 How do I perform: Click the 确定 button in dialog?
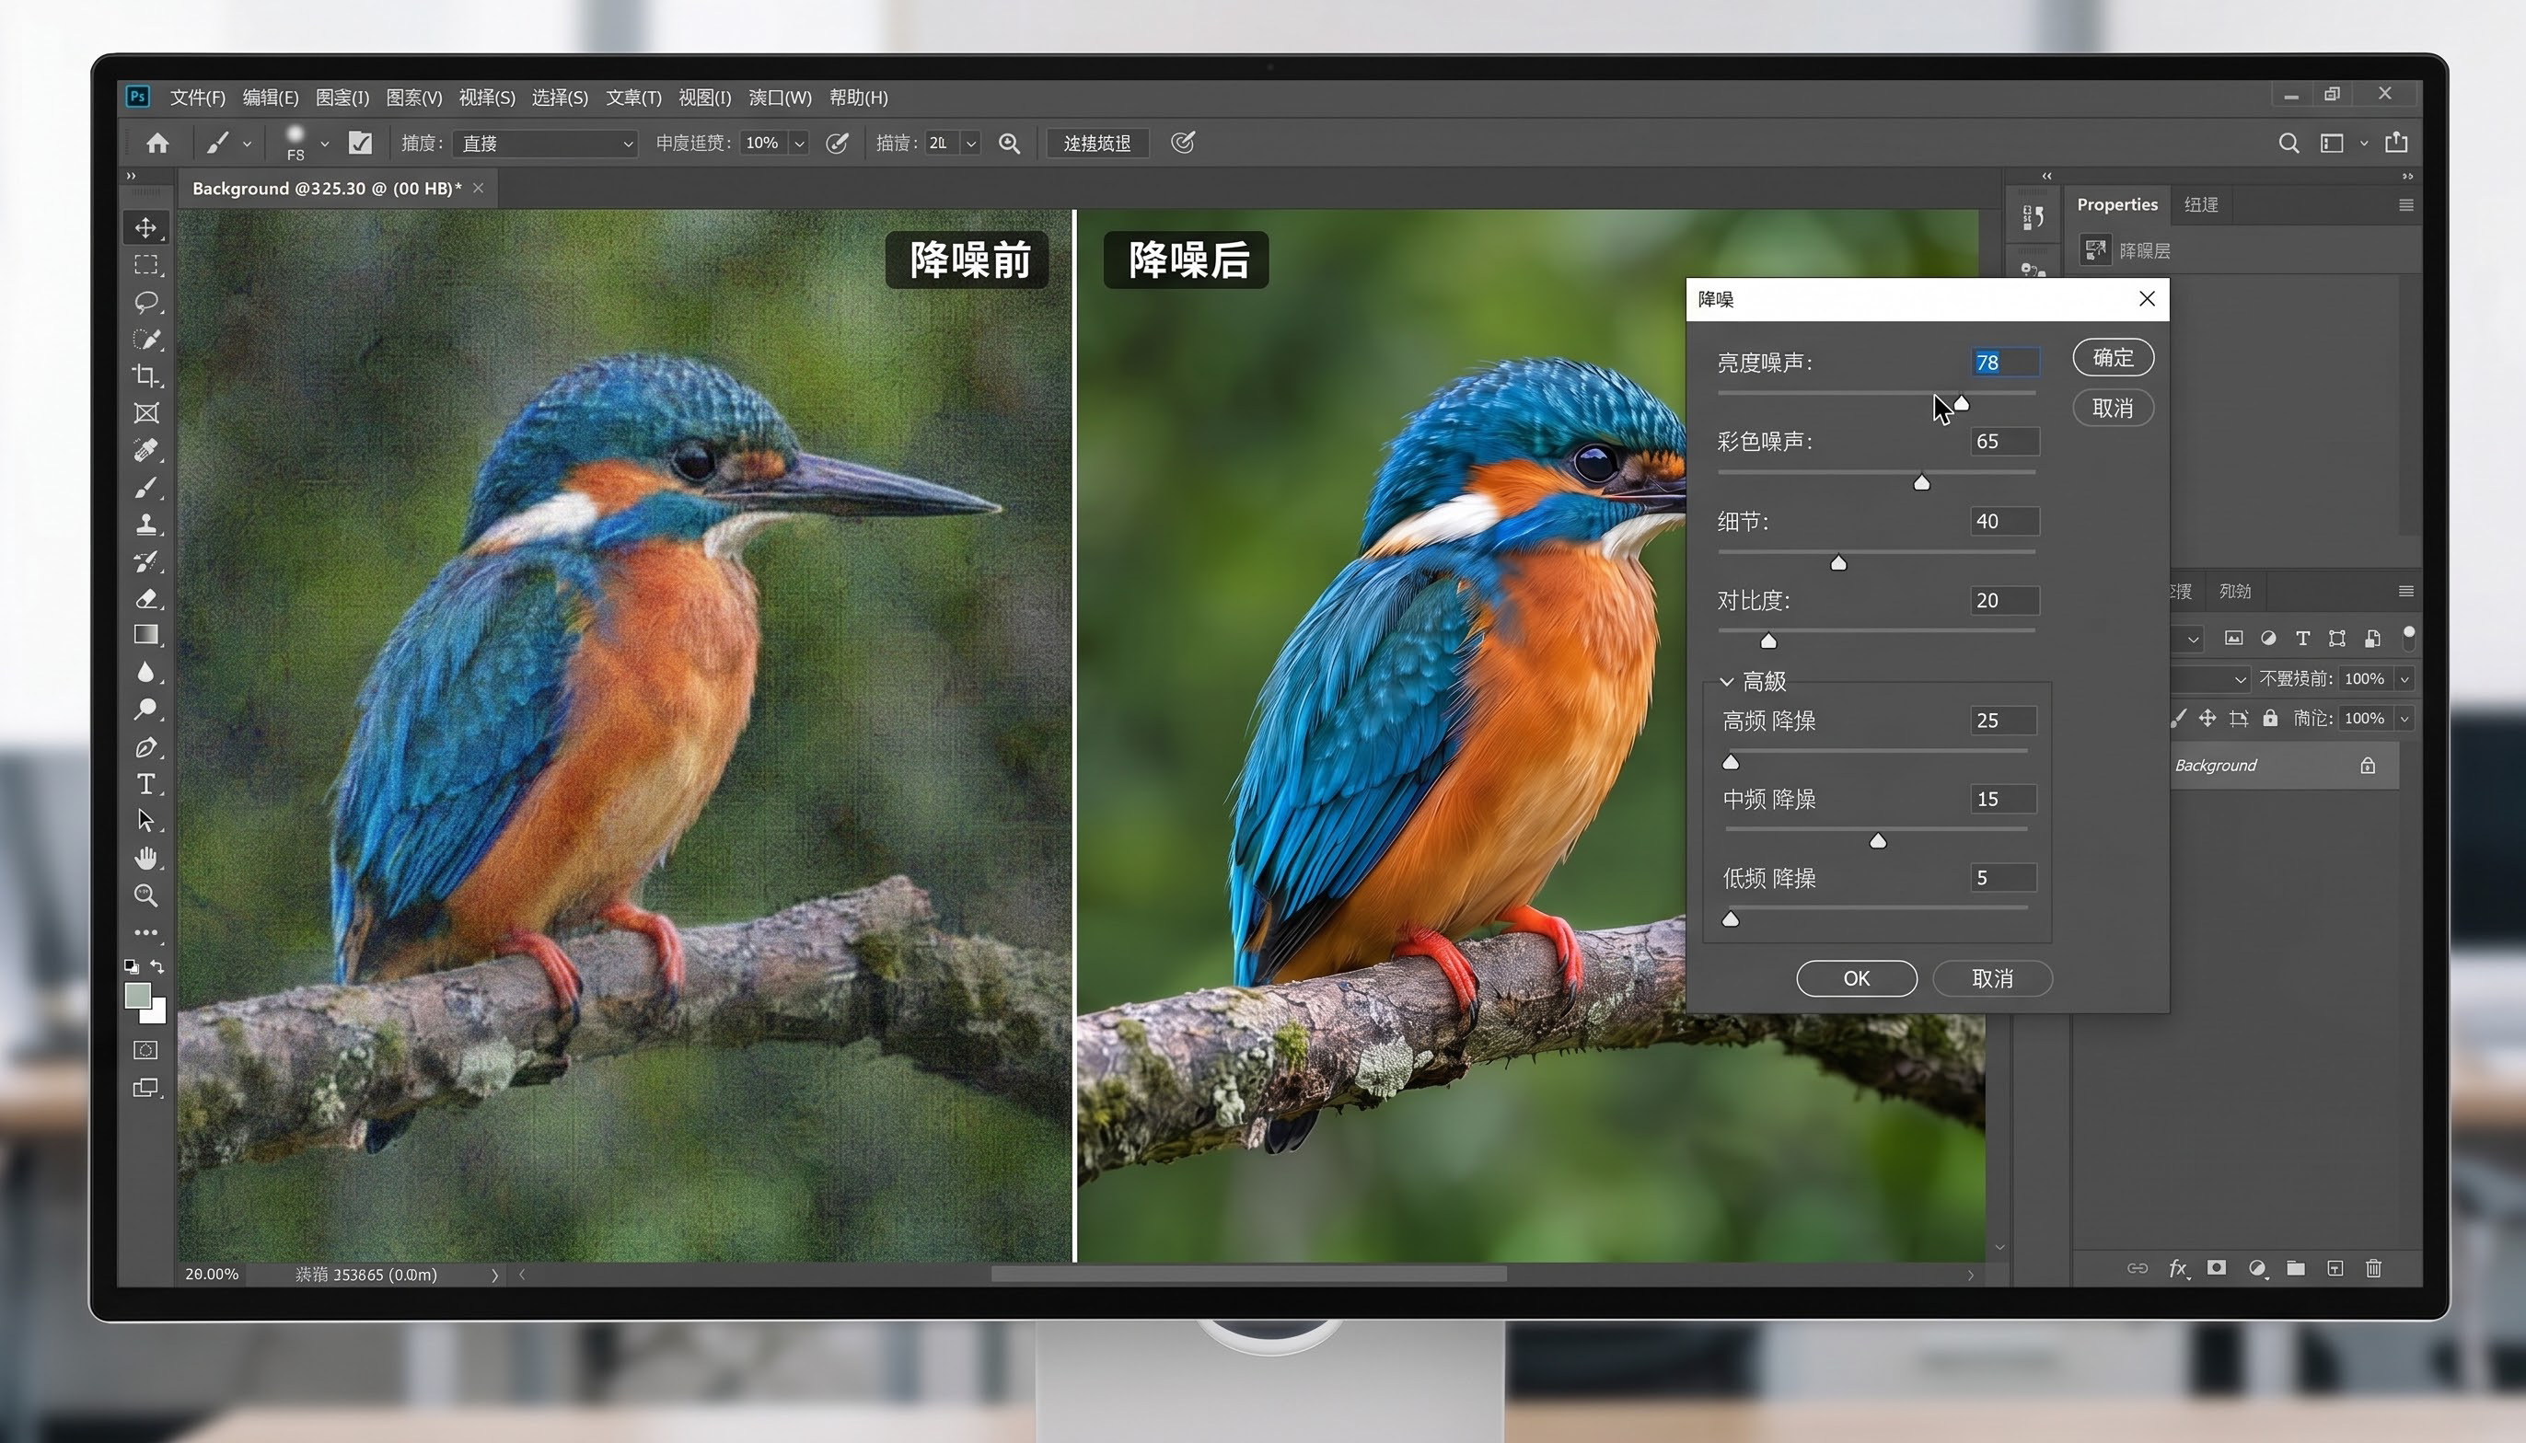(x=2113, y=358)
